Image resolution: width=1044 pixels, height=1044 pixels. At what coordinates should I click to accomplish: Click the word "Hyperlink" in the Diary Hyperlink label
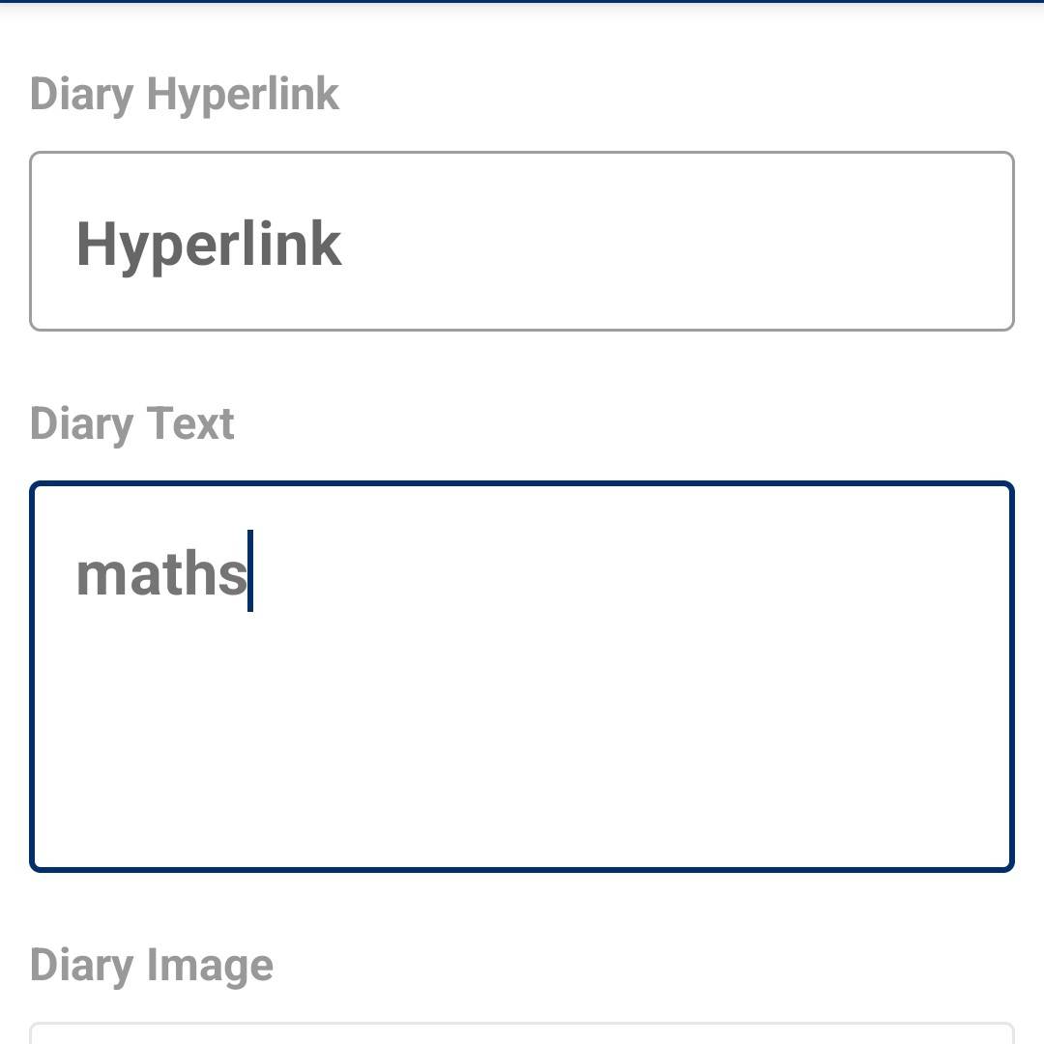(x=243, y=95)
